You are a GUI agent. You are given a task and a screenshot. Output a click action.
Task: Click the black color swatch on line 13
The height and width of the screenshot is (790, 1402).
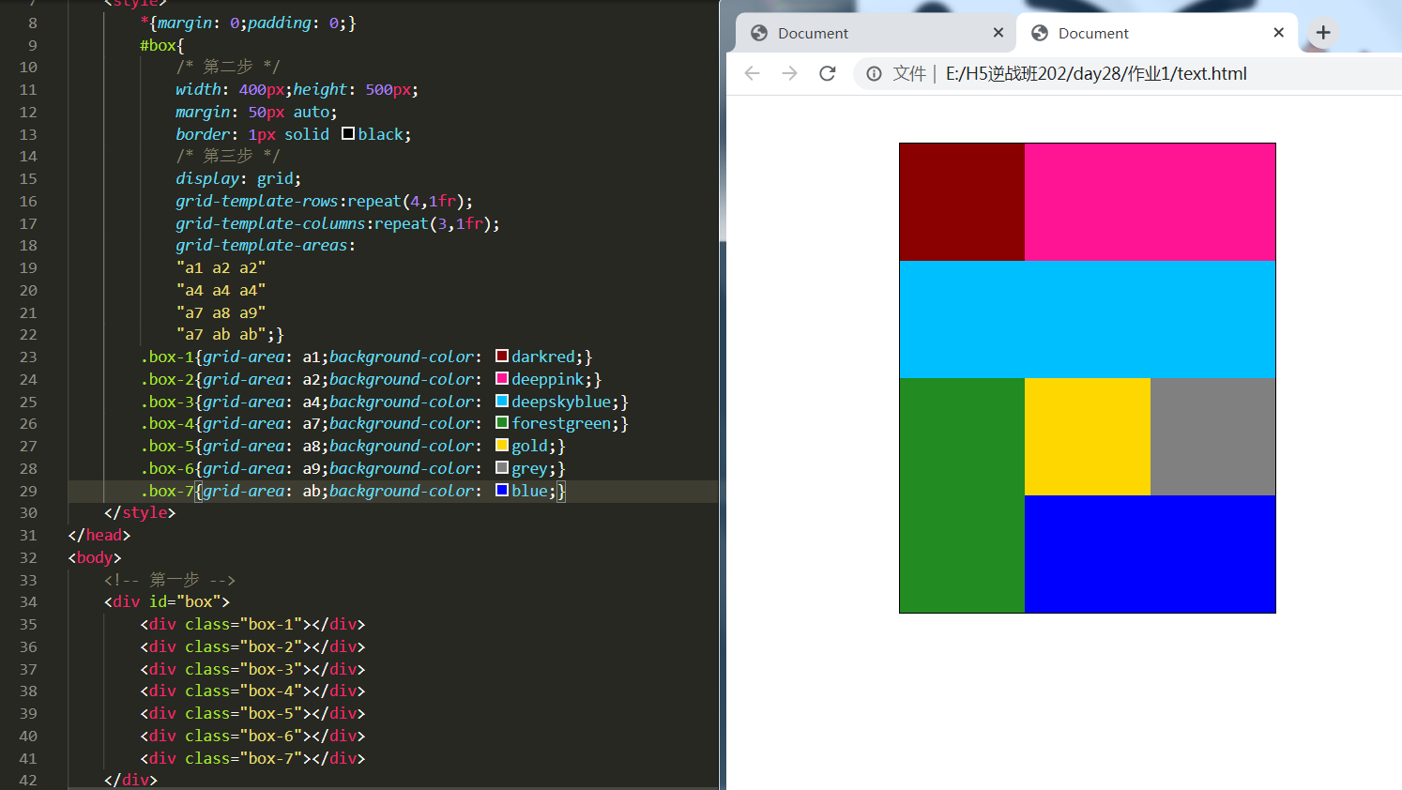tap(348, 134)
